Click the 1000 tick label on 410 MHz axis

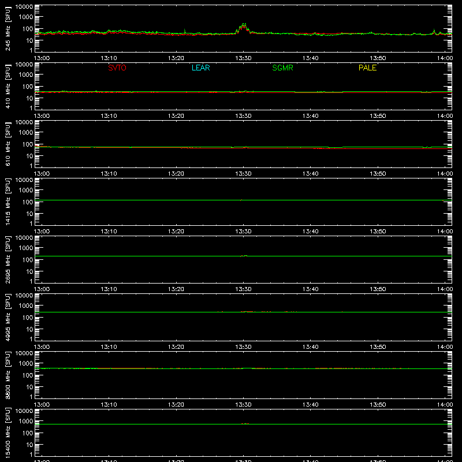[26, 75]
